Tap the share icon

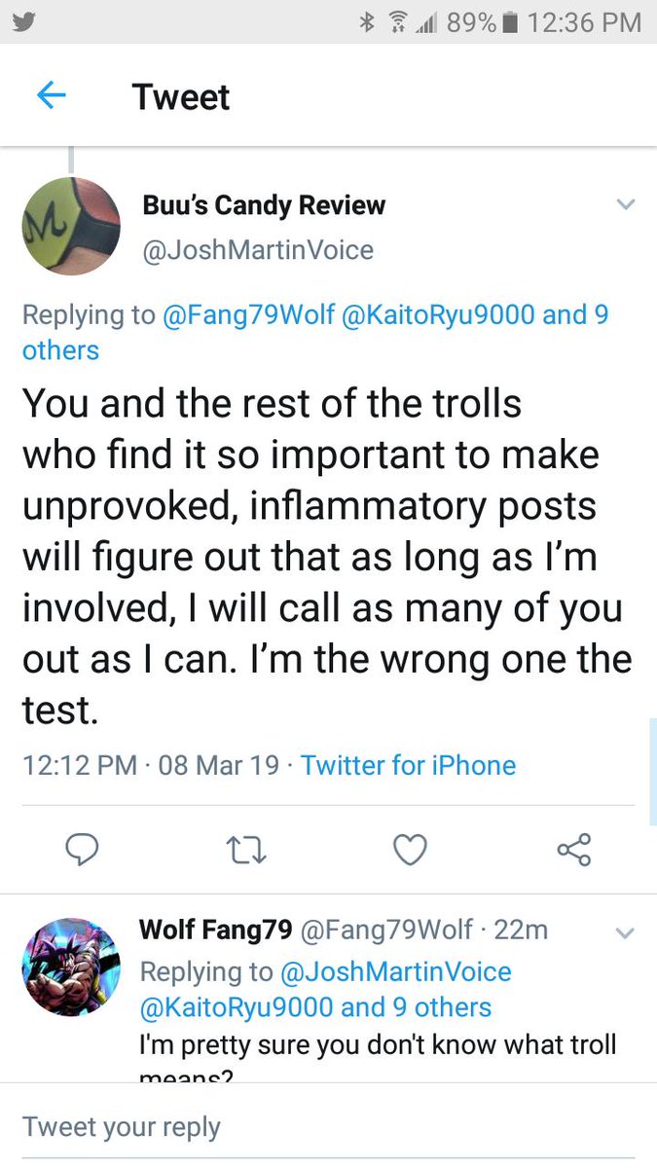(x=574, y=849)
